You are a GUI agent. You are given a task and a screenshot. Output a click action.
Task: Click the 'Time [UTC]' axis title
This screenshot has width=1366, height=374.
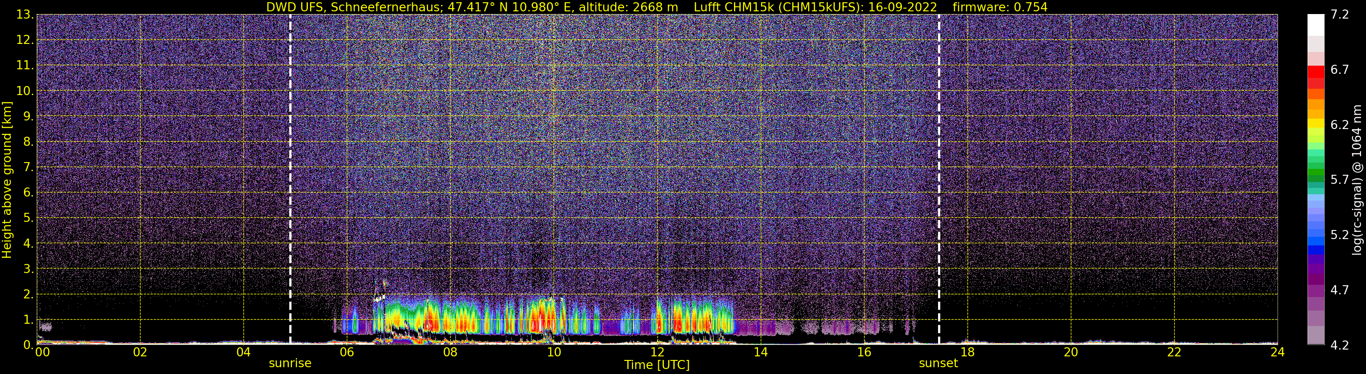coord(657,365)
